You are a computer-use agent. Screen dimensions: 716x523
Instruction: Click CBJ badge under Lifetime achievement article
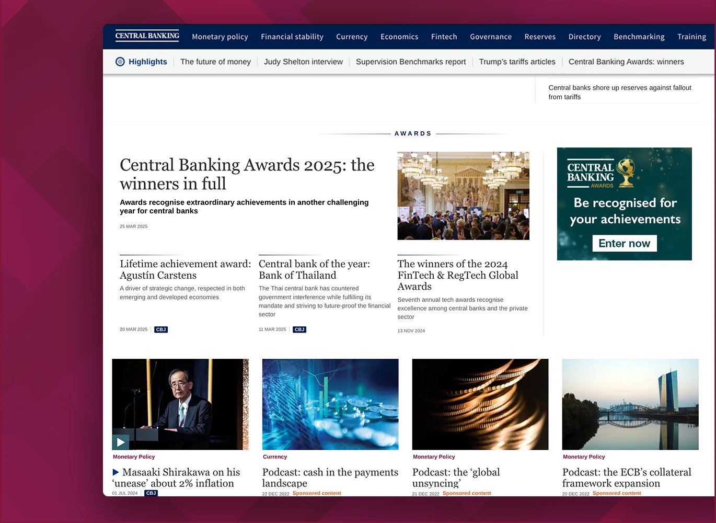pyautogui.click(x=161, y=329)
